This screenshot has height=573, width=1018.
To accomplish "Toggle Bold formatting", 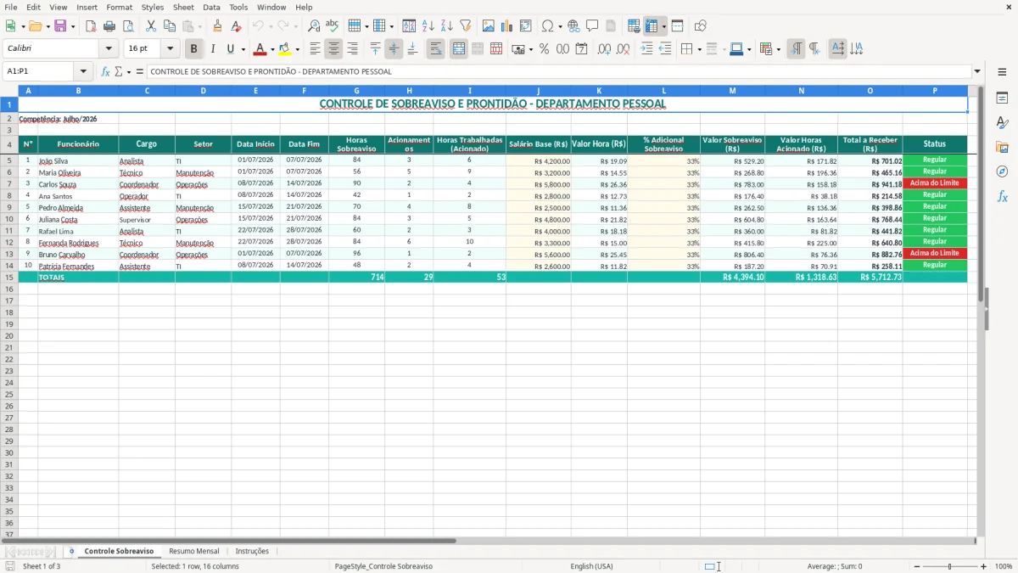I will click(x=194, y=49).
